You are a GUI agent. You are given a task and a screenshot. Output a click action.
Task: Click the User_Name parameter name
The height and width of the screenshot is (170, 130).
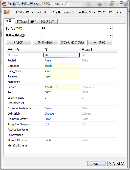(15, 71)
